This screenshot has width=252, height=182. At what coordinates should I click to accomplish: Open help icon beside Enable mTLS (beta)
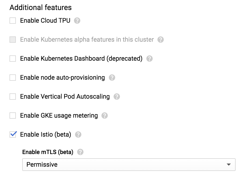(x=80, y=152)
